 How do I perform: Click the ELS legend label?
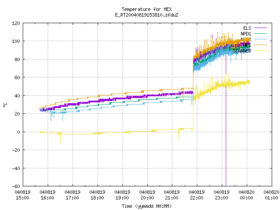pyautogui.click(x=247, y=28)
